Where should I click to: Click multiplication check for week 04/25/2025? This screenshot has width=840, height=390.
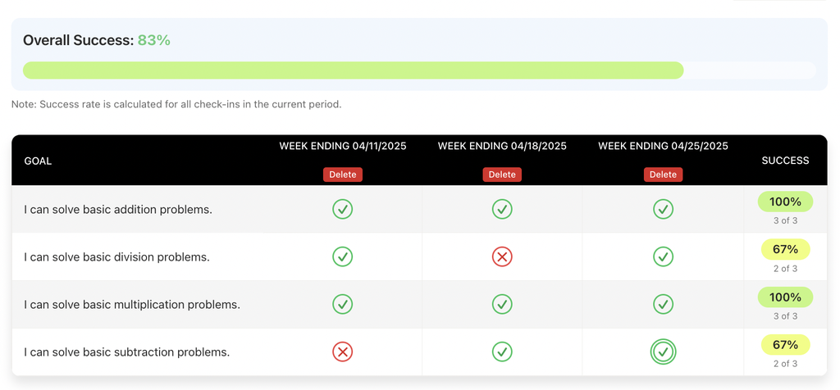point(663,305)
